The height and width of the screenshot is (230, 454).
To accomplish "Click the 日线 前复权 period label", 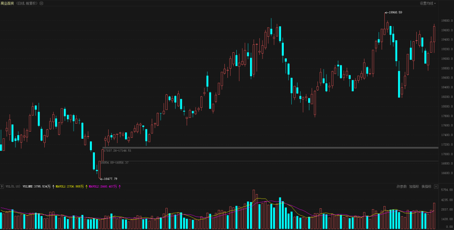I will [26, 3].
